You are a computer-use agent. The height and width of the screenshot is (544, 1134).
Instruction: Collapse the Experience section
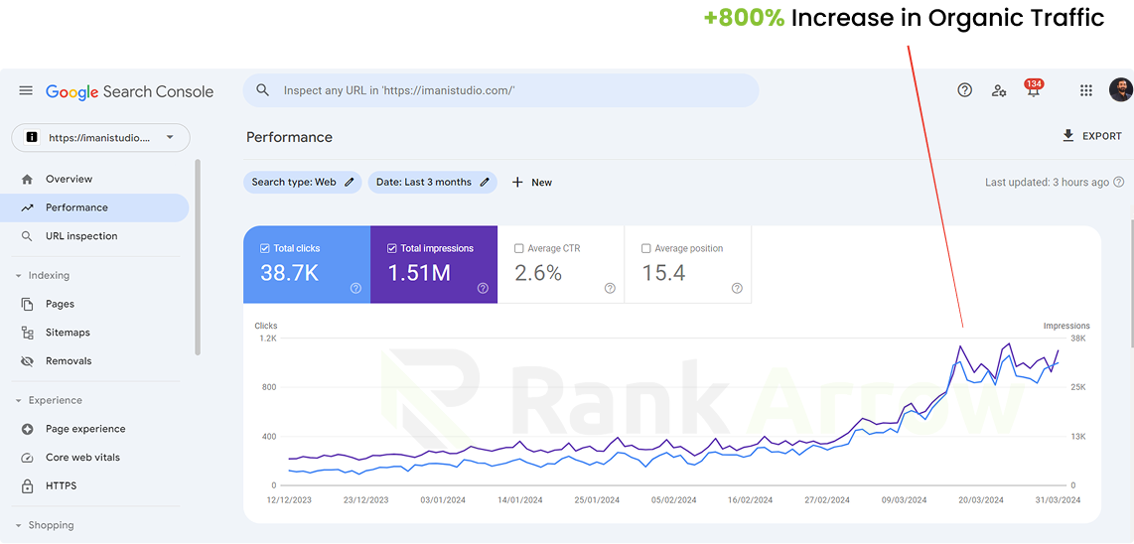point(19,400)
